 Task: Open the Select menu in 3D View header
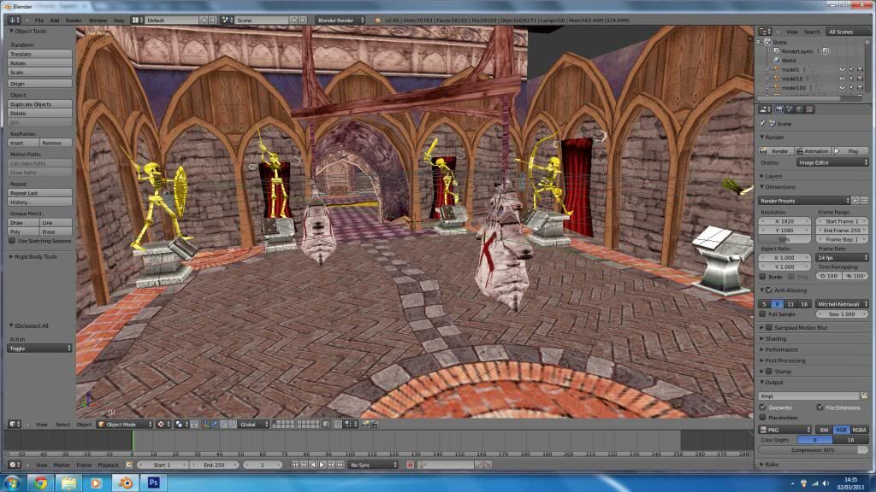click(62, 425)
